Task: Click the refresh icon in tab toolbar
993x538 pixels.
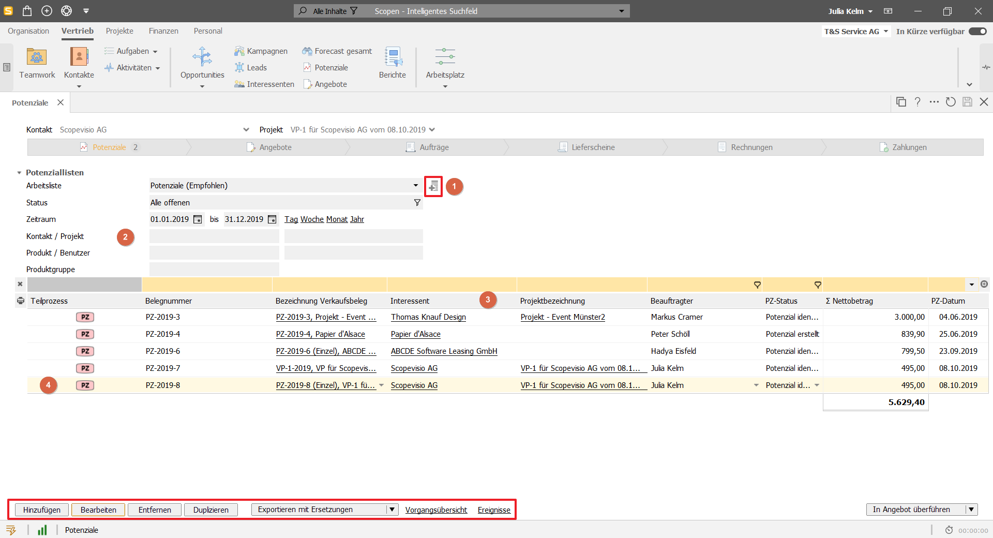Action: click(x=951, y=102)
